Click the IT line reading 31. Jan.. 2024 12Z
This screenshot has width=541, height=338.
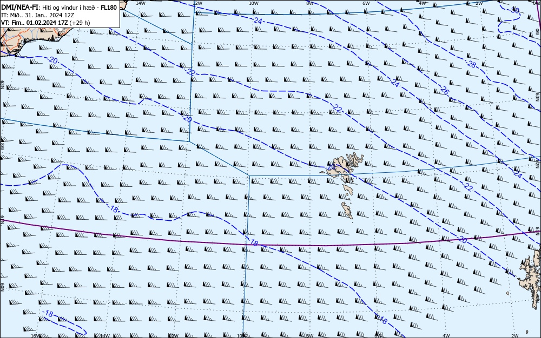click(x=38, y=15)
